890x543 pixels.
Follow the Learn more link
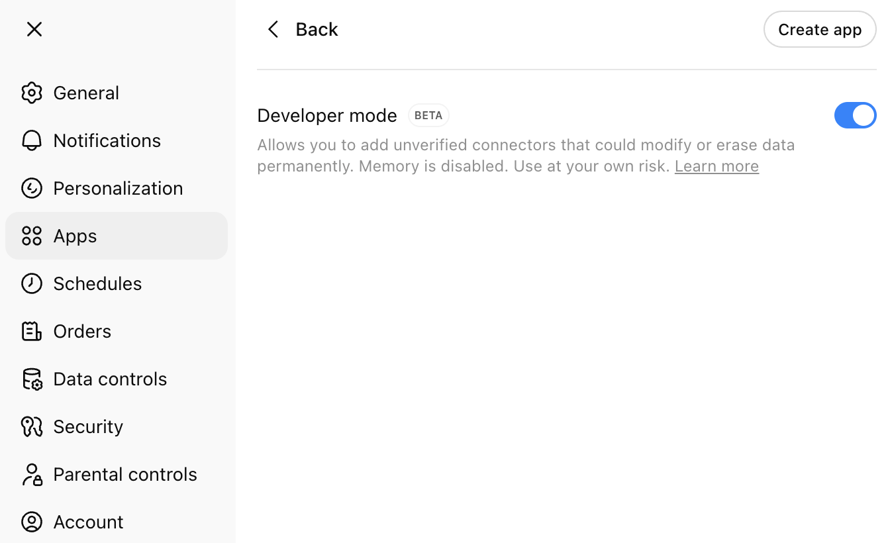click(x=716, y=166)
